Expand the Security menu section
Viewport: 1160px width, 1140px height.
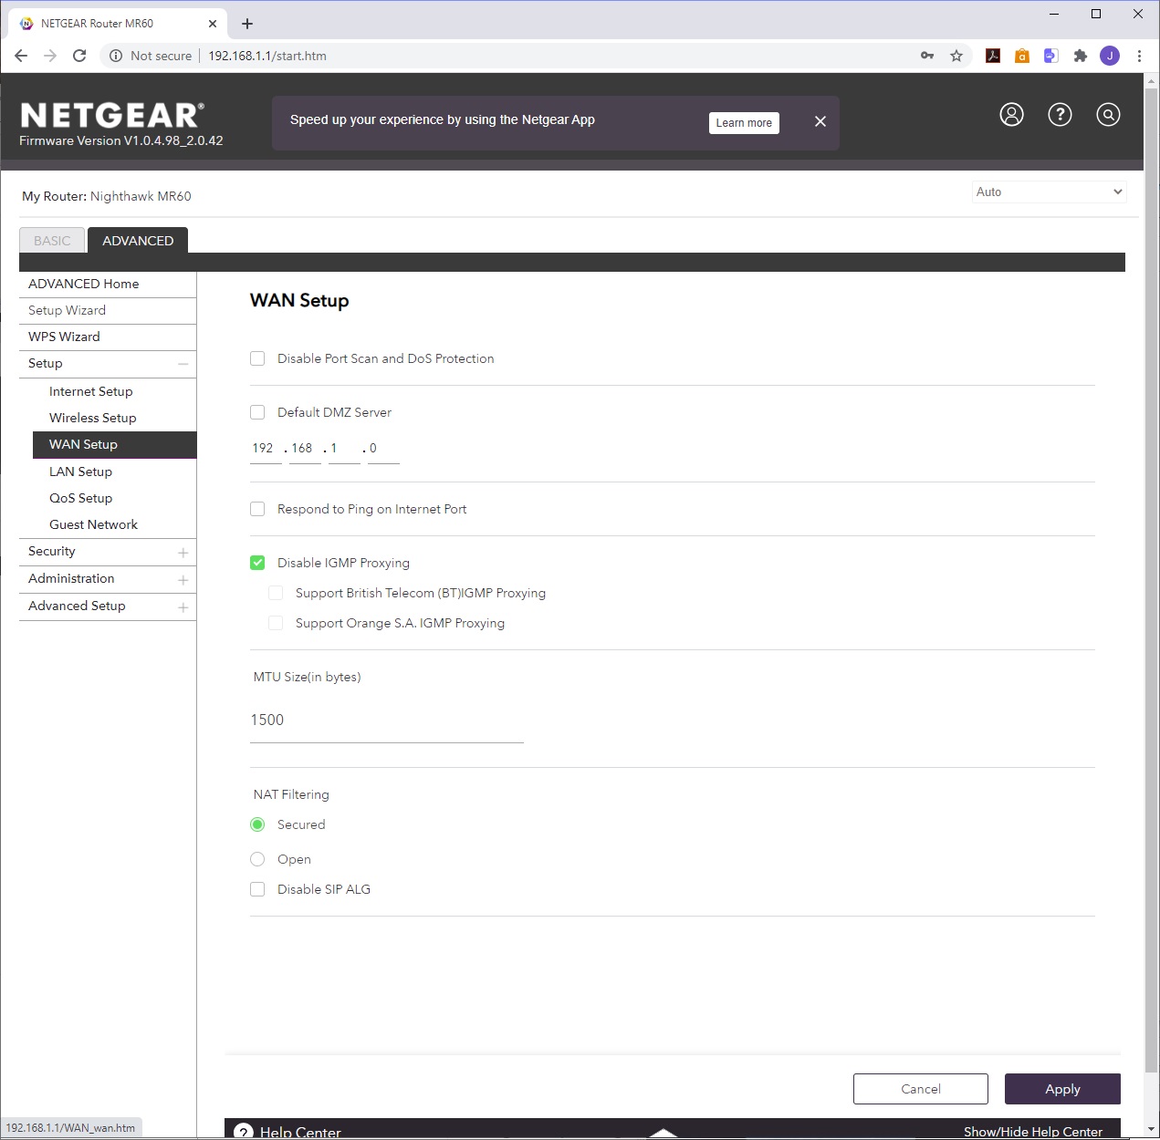[107, 552]
